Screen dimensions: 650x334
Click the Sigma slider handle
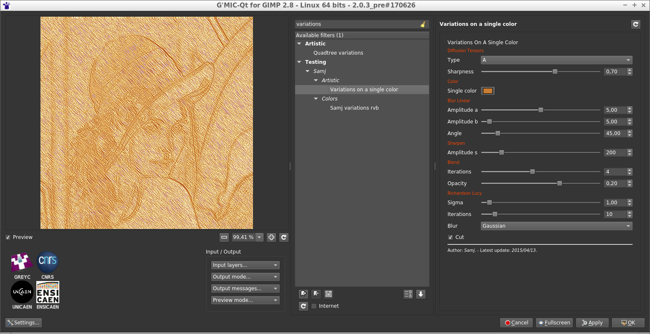(x=489, y=203)
